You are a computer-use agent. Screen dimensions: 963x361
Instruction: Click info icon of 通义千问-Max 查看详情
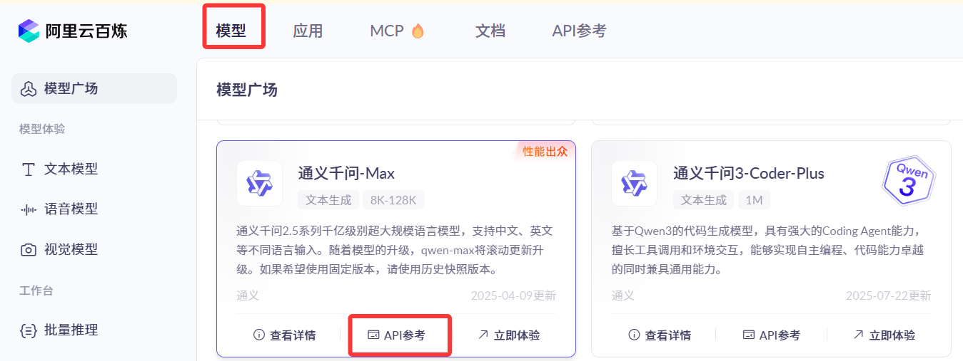tap(259, 335)
